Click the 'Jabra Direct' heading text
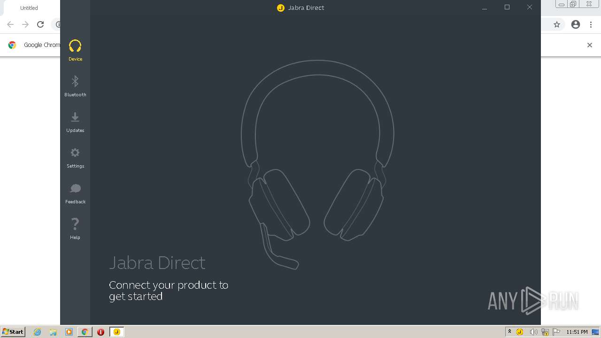 tap(157, 262)
